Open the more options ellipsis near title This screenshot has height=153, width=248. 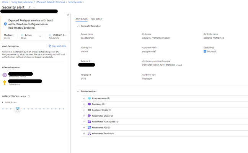click(x=34, y=7)
